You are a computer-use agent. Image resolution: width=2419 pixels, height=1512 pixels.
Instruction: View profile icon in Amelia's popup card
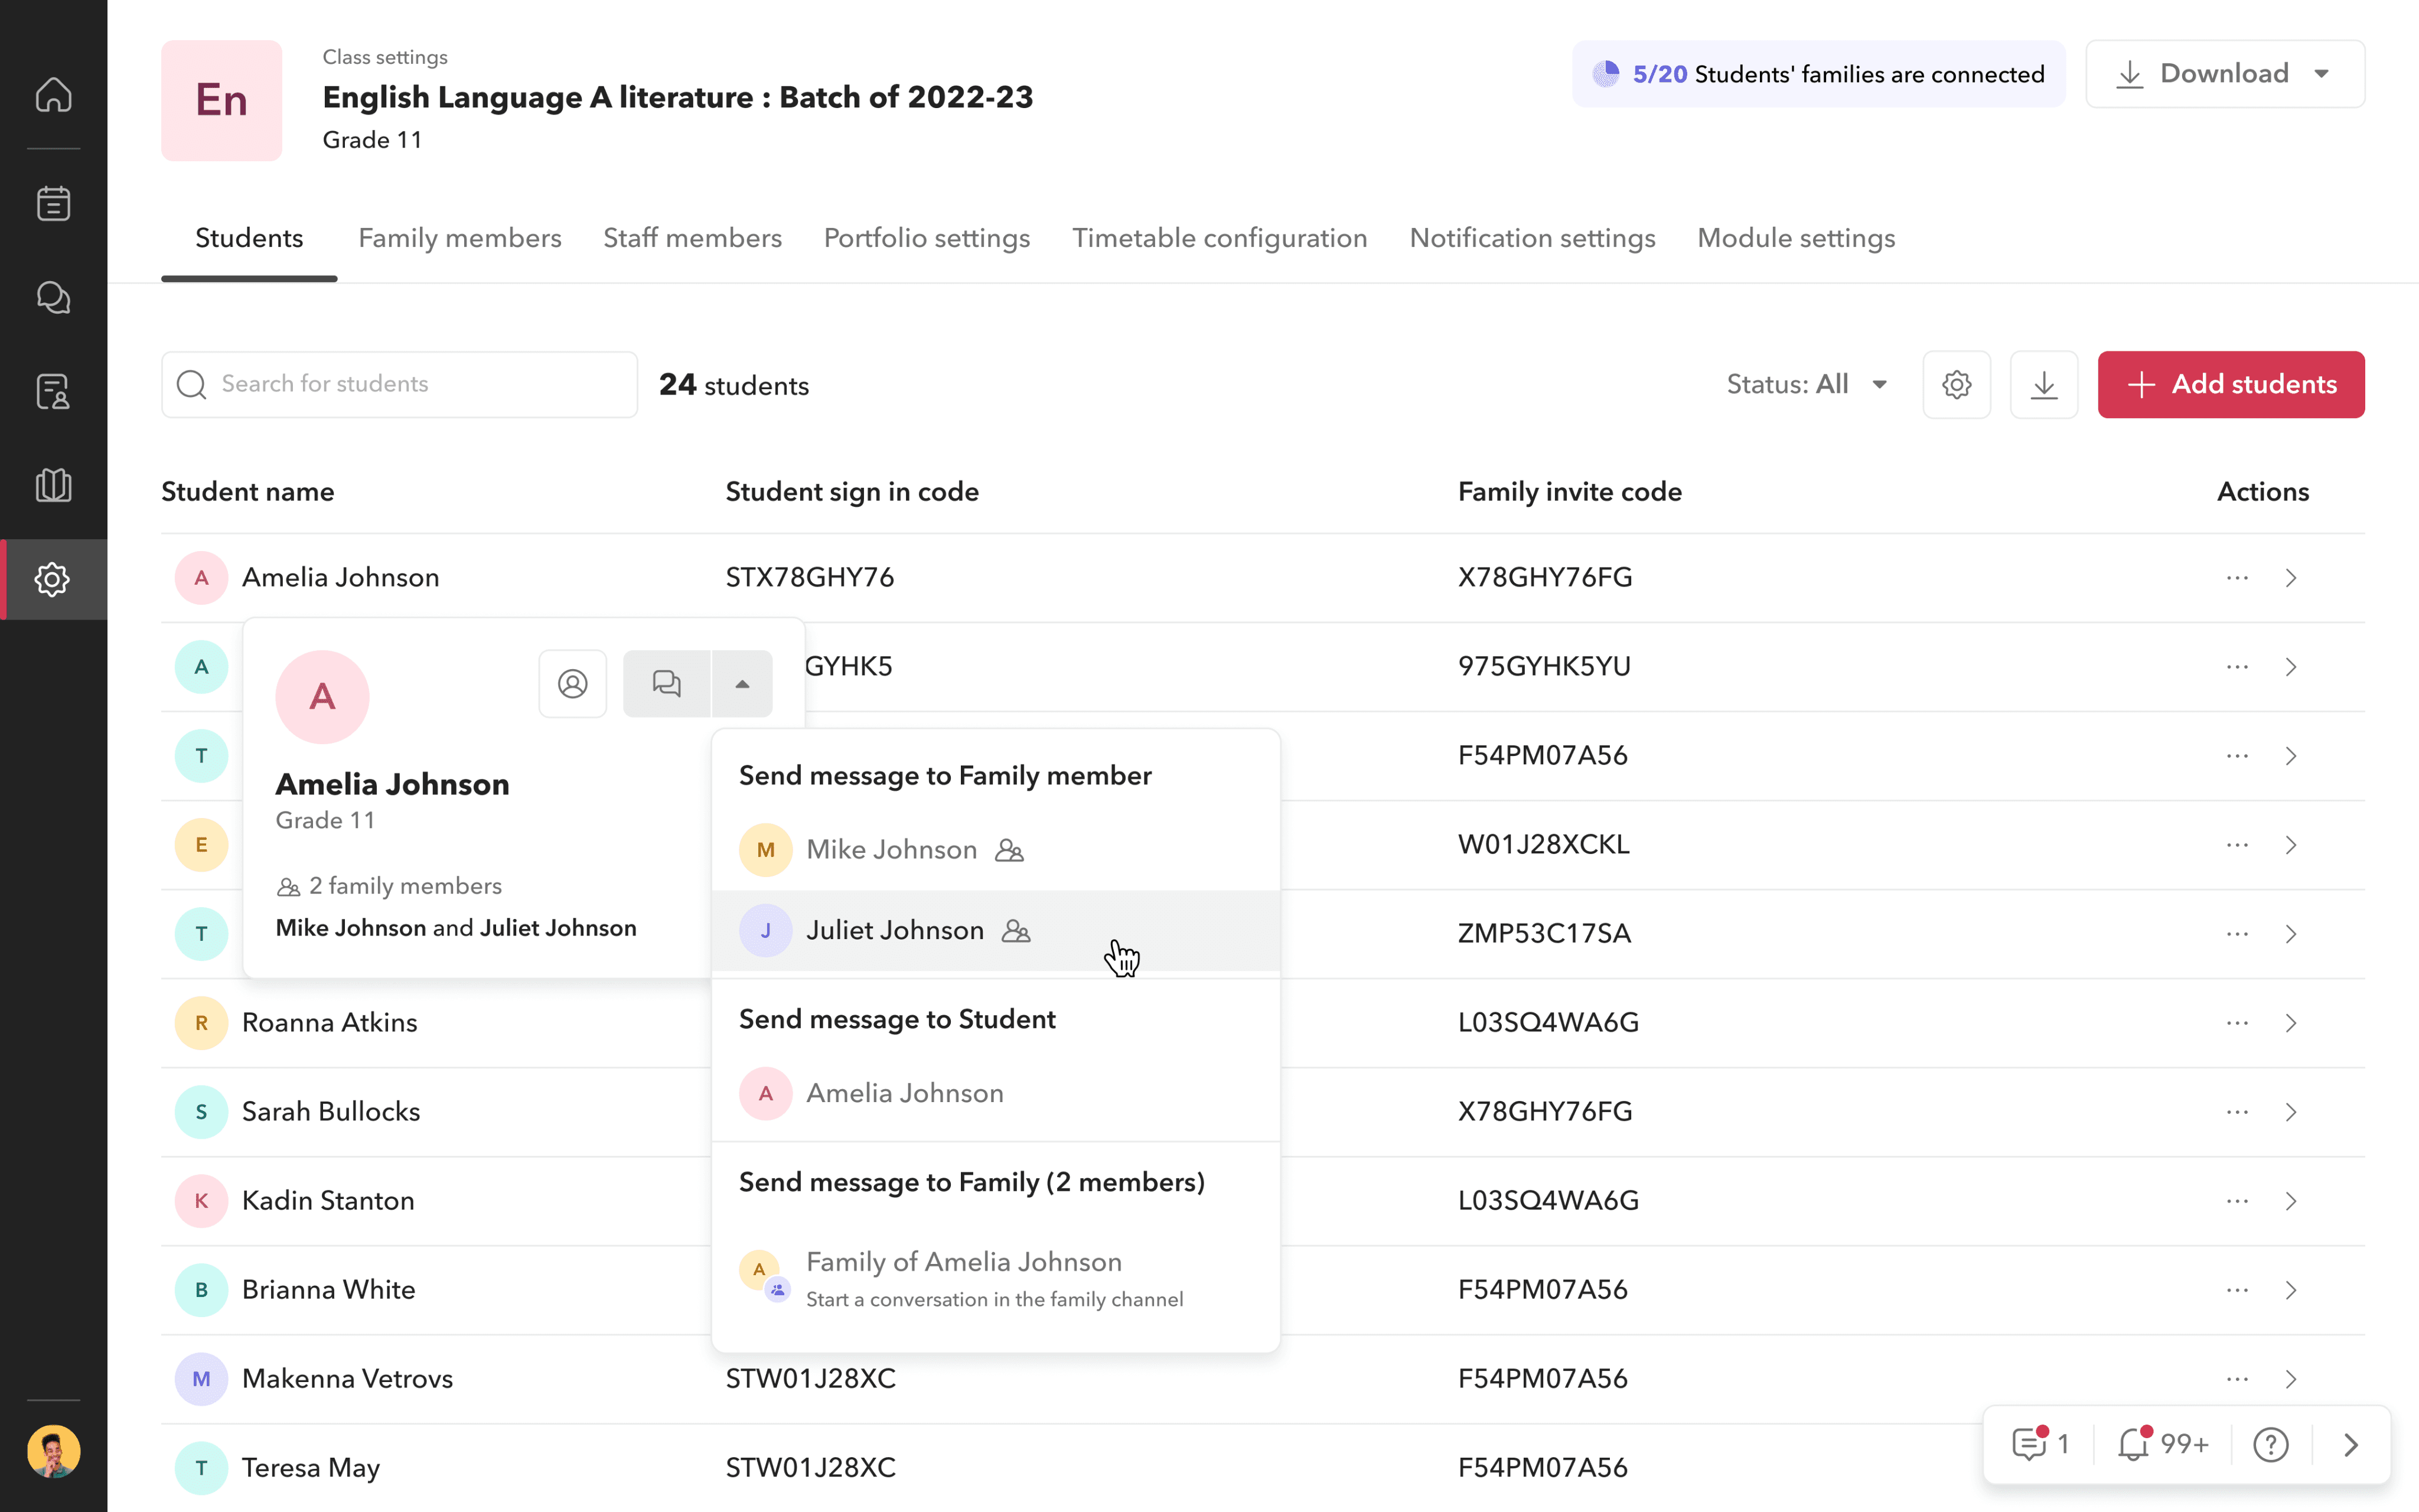click(x=573, y=684)
